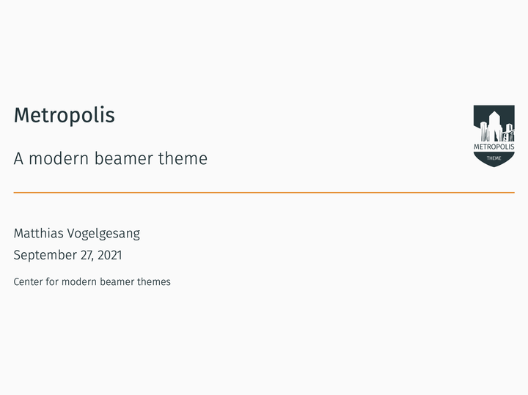This screenshot has width=528, height=395.
Task: Click the Metropolis shield logo
Action: tap(494, 136)
